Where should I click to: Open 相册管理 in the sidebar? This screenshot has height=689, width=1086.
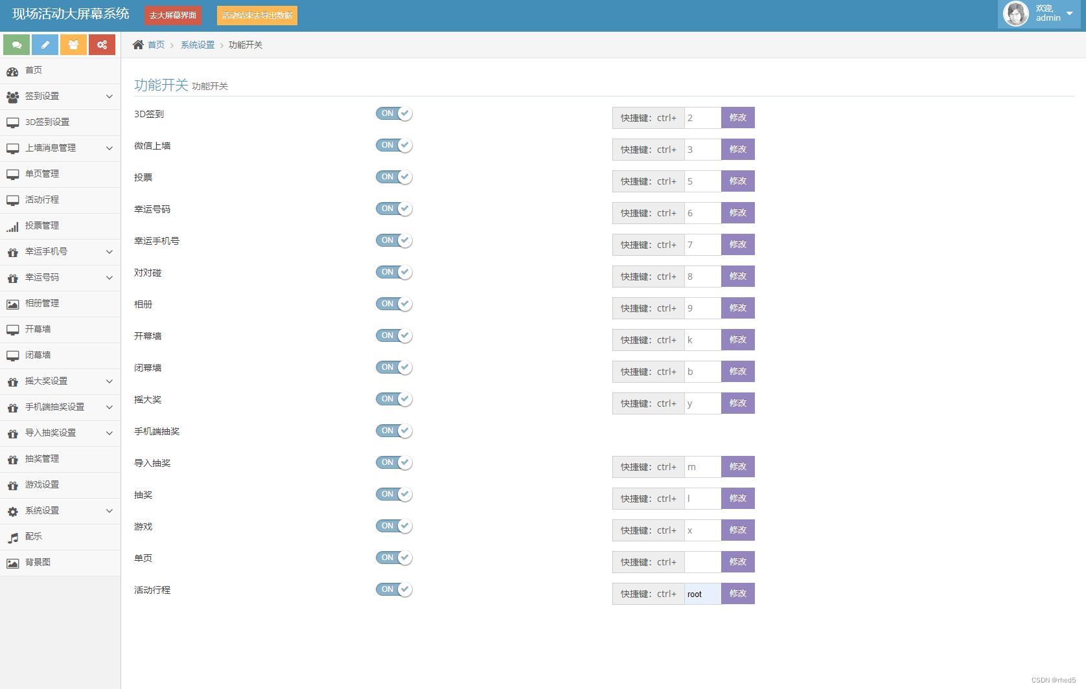[x=42, y=304]
